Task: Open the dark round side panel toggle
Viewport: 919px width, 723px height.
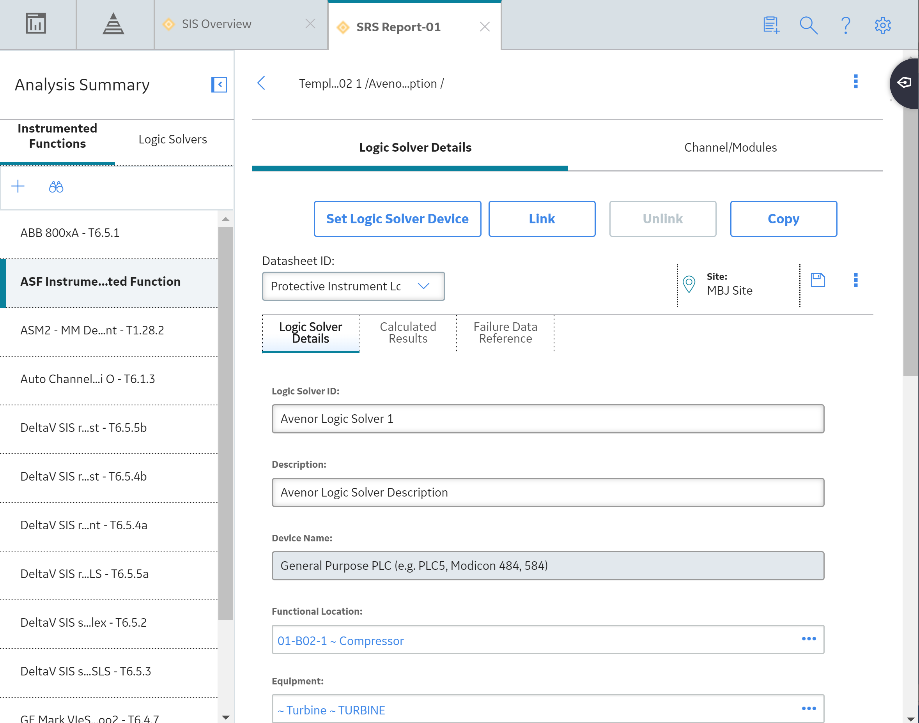Action: pyautogui.click(x=904, y=83)
